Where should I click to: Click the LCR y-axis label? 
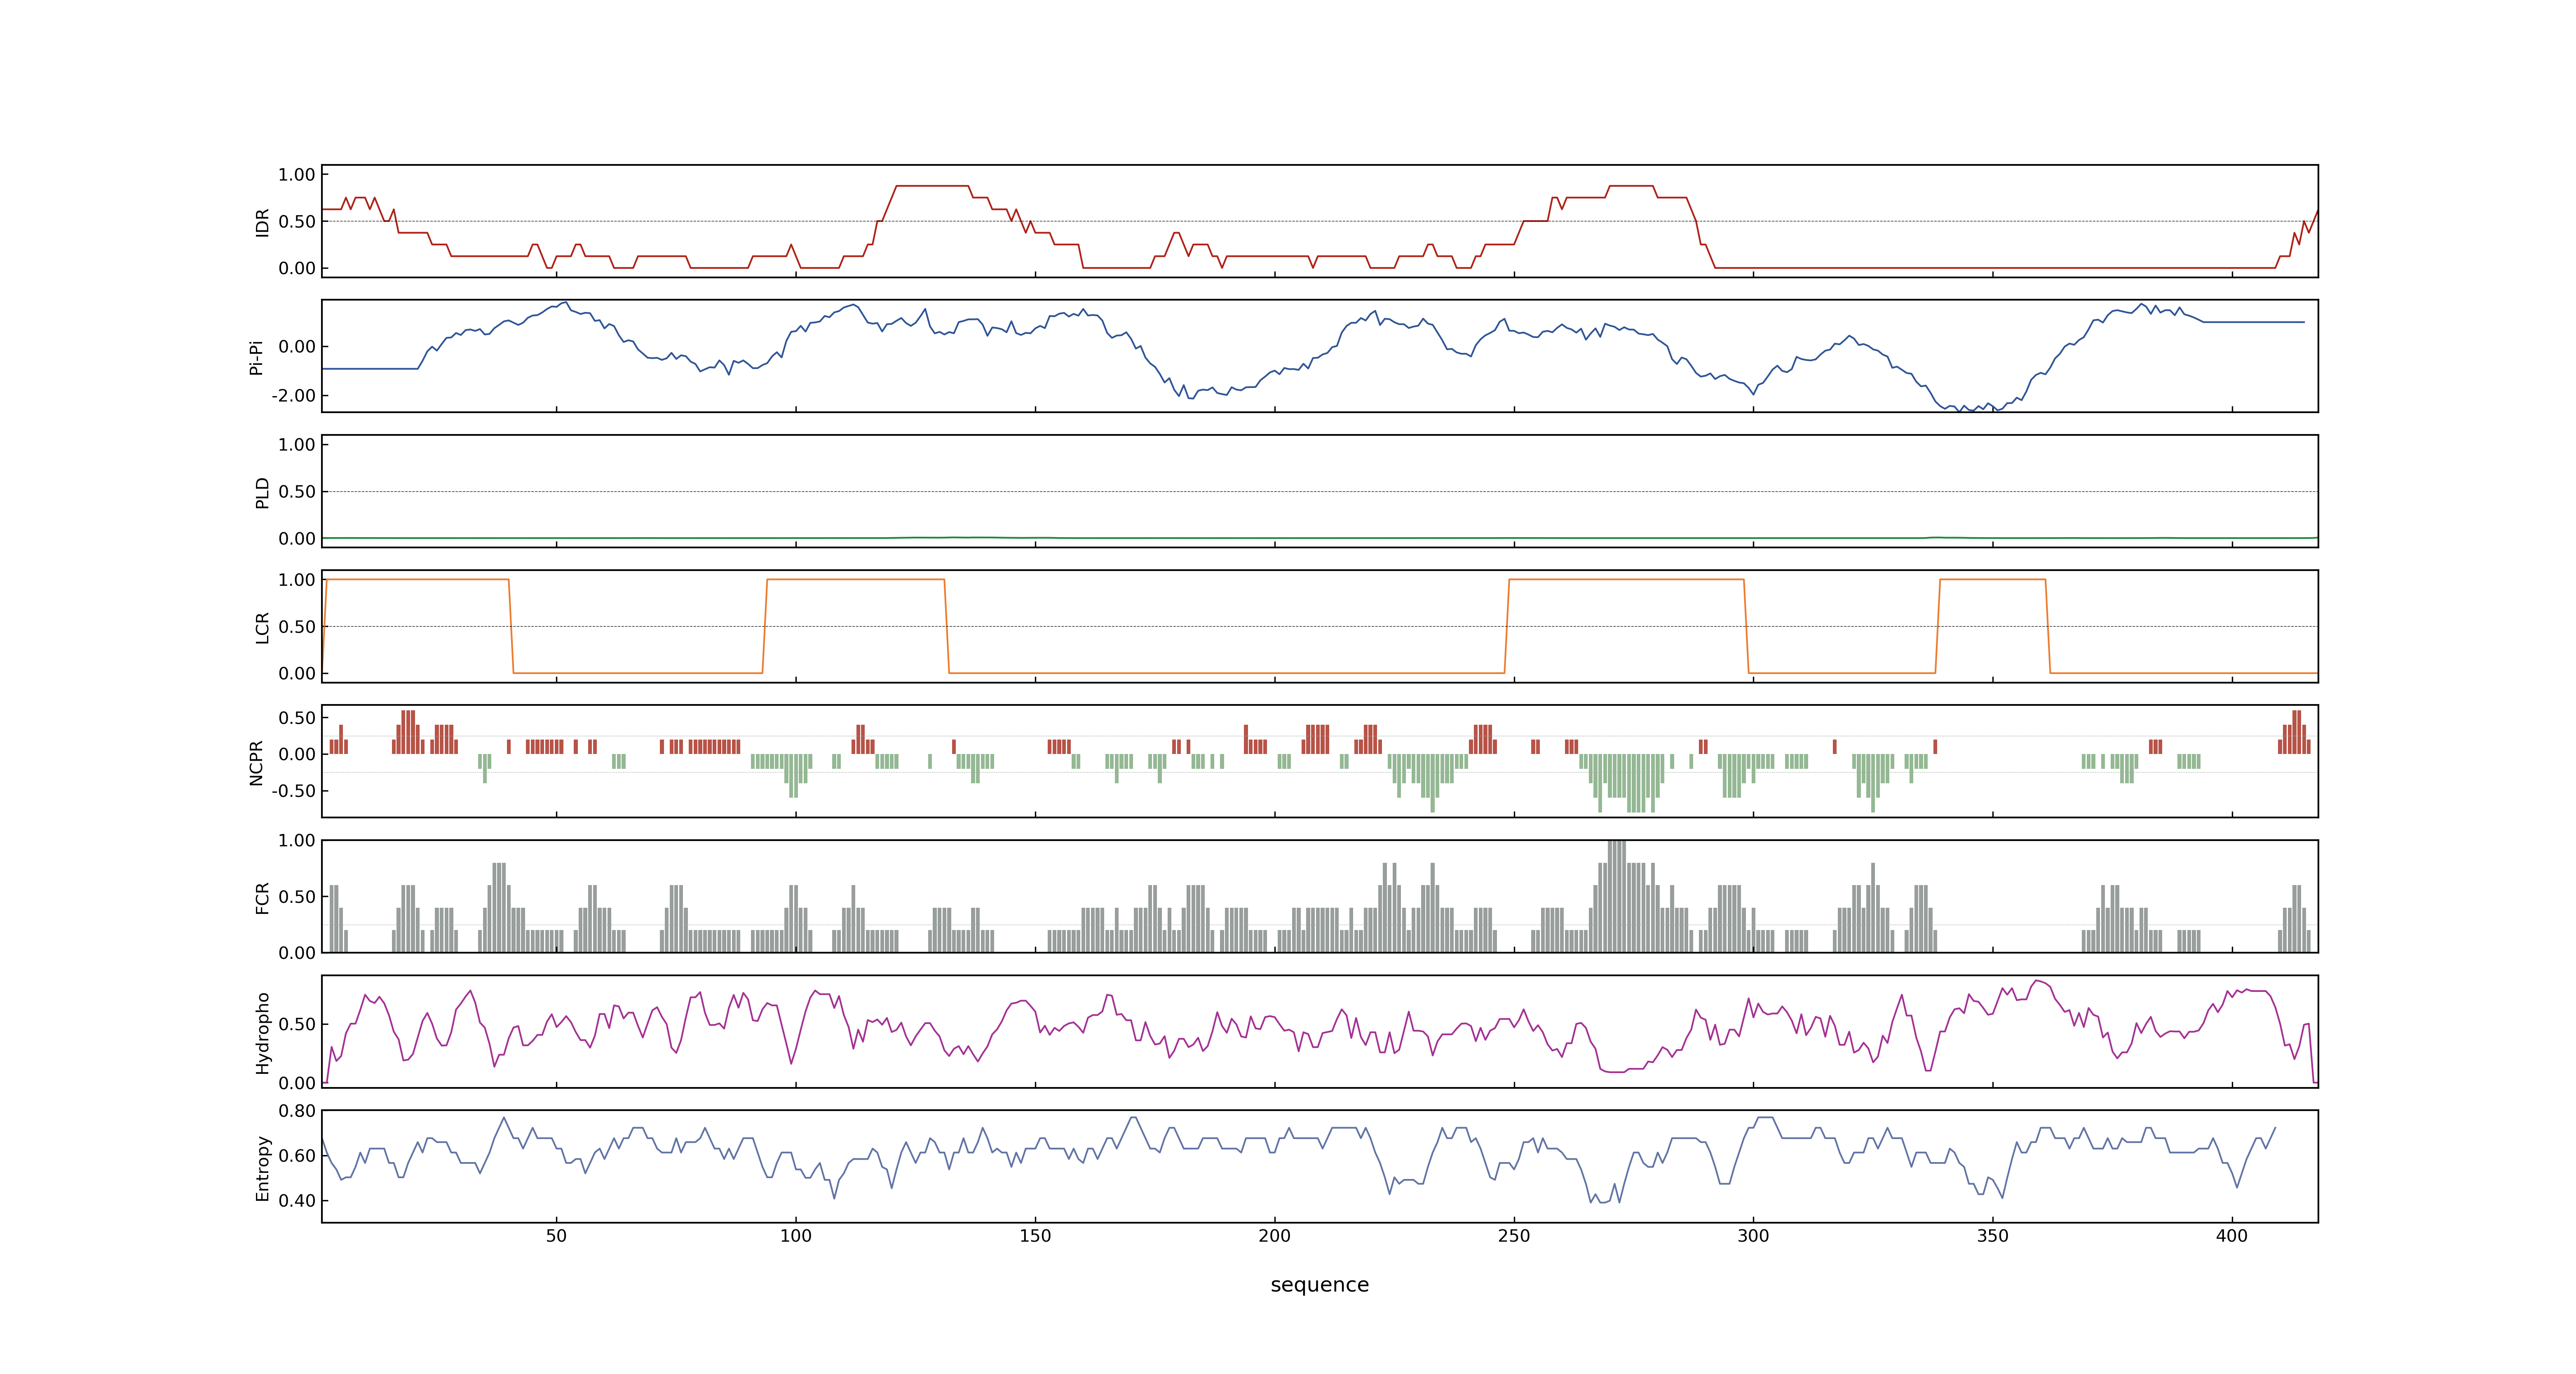pos(263,628)
